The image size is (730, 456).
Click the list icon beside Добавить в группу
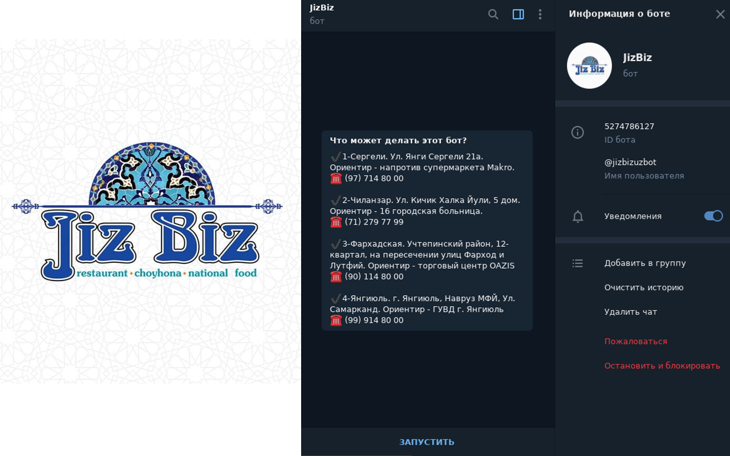[578, 263]
